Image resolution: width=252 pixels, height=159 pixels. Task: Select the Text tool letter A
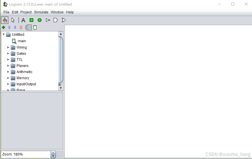pos(23,20)
